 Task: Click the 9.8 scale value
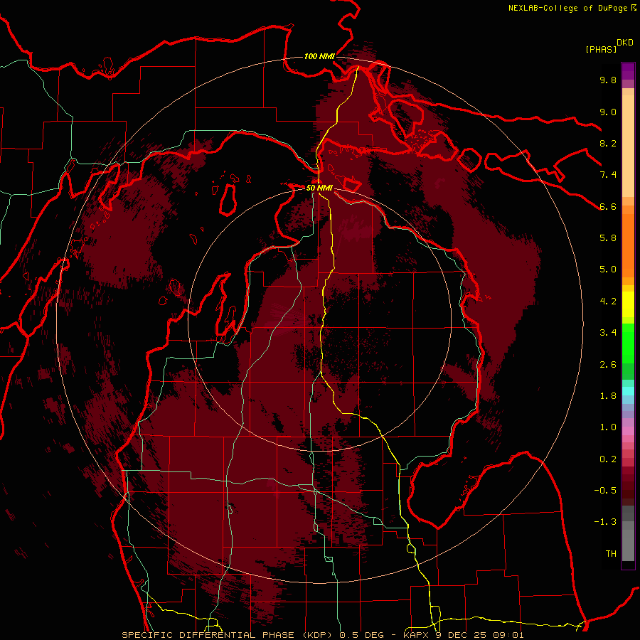click(608, 80)
